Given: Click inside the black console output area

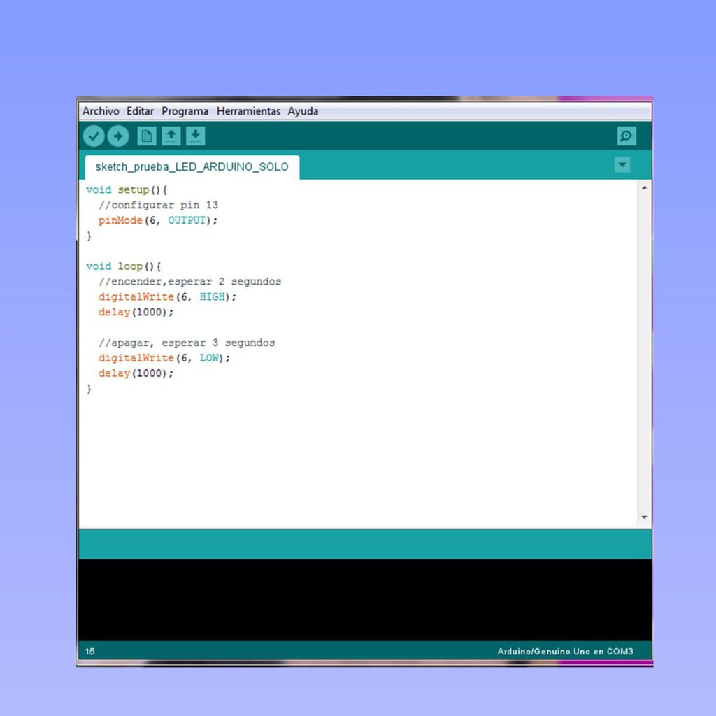Looking at the screenshot, I should click(x=365, y=599).
